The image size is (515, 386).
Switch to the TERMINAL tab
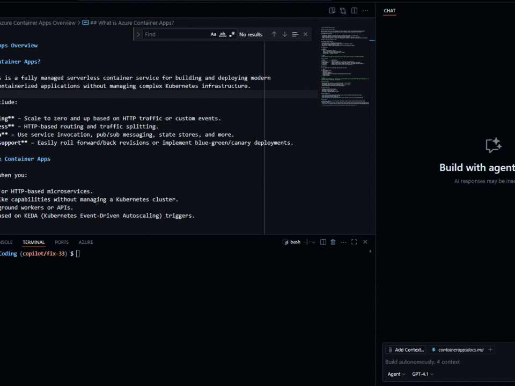pyautogui.click(x=33, y=242)
